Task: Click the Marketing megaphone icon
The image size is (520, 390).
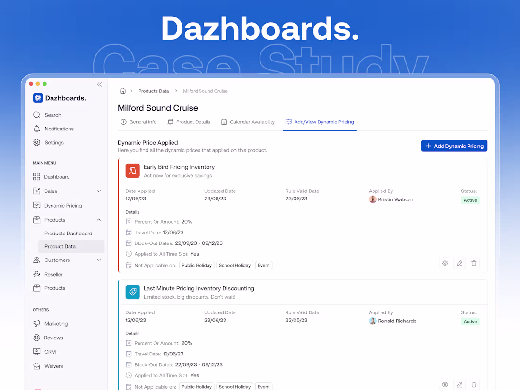Action: (x=36, y=323)
